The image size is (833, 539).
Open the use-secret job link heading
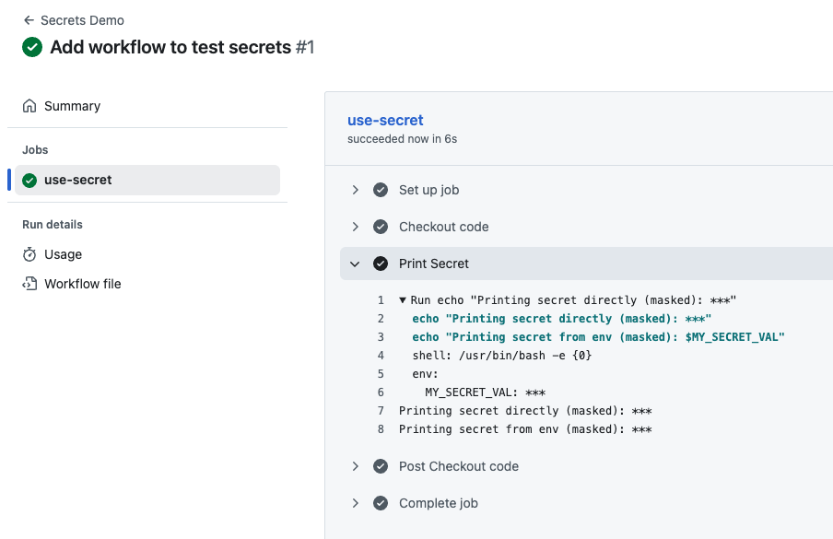click(385, 120)
